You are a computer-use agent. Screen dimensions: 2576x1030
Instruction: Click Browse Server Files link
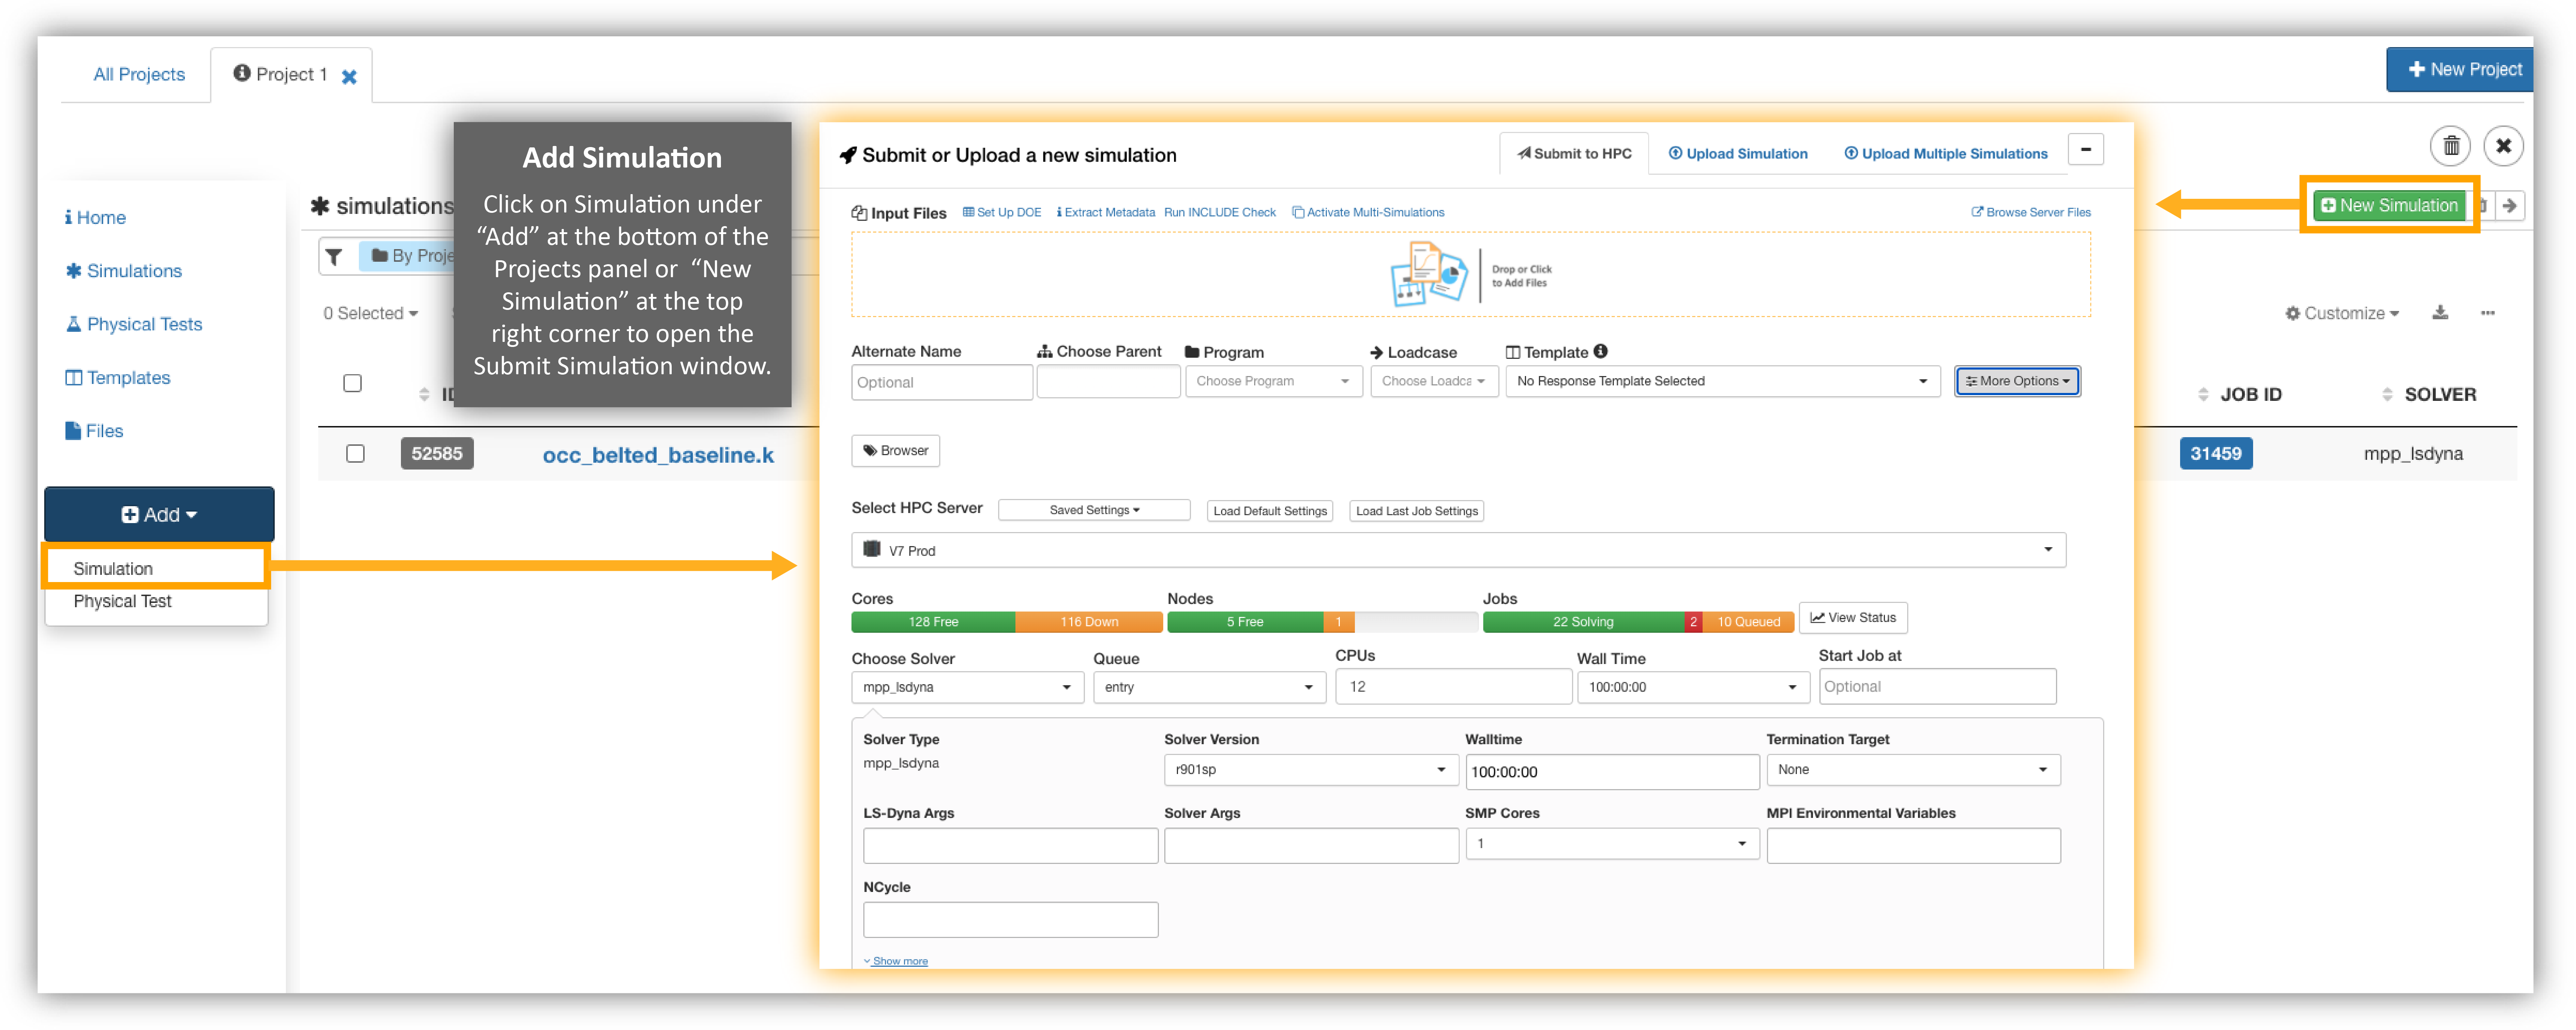click(x=2030, y=212)
